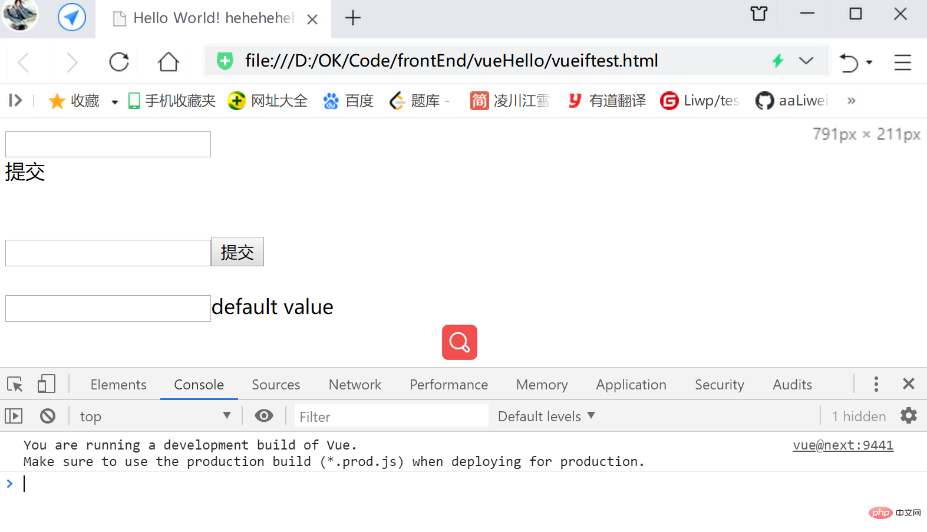Click the 1 hidden messages label
This screenshot has height=532, width=927.
859,416
